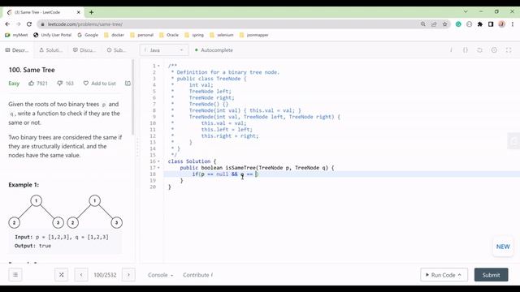Image resolution: width=520 pixels, height=292 pixels.
Task: Click Add to List
Action: [99, 83]
